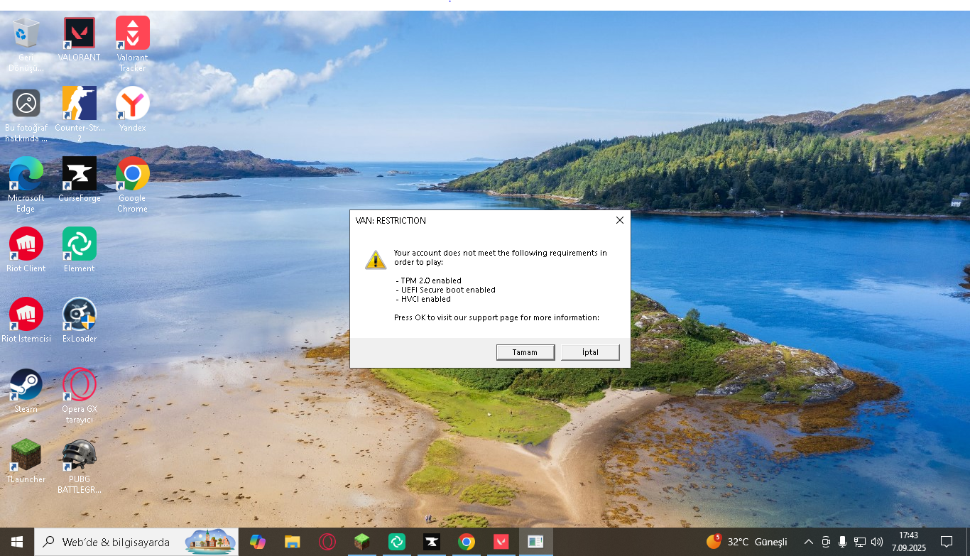Screen dimensions: 970x556
Task: Click İptal to cancel the dialog
Action: coord(590,352)
